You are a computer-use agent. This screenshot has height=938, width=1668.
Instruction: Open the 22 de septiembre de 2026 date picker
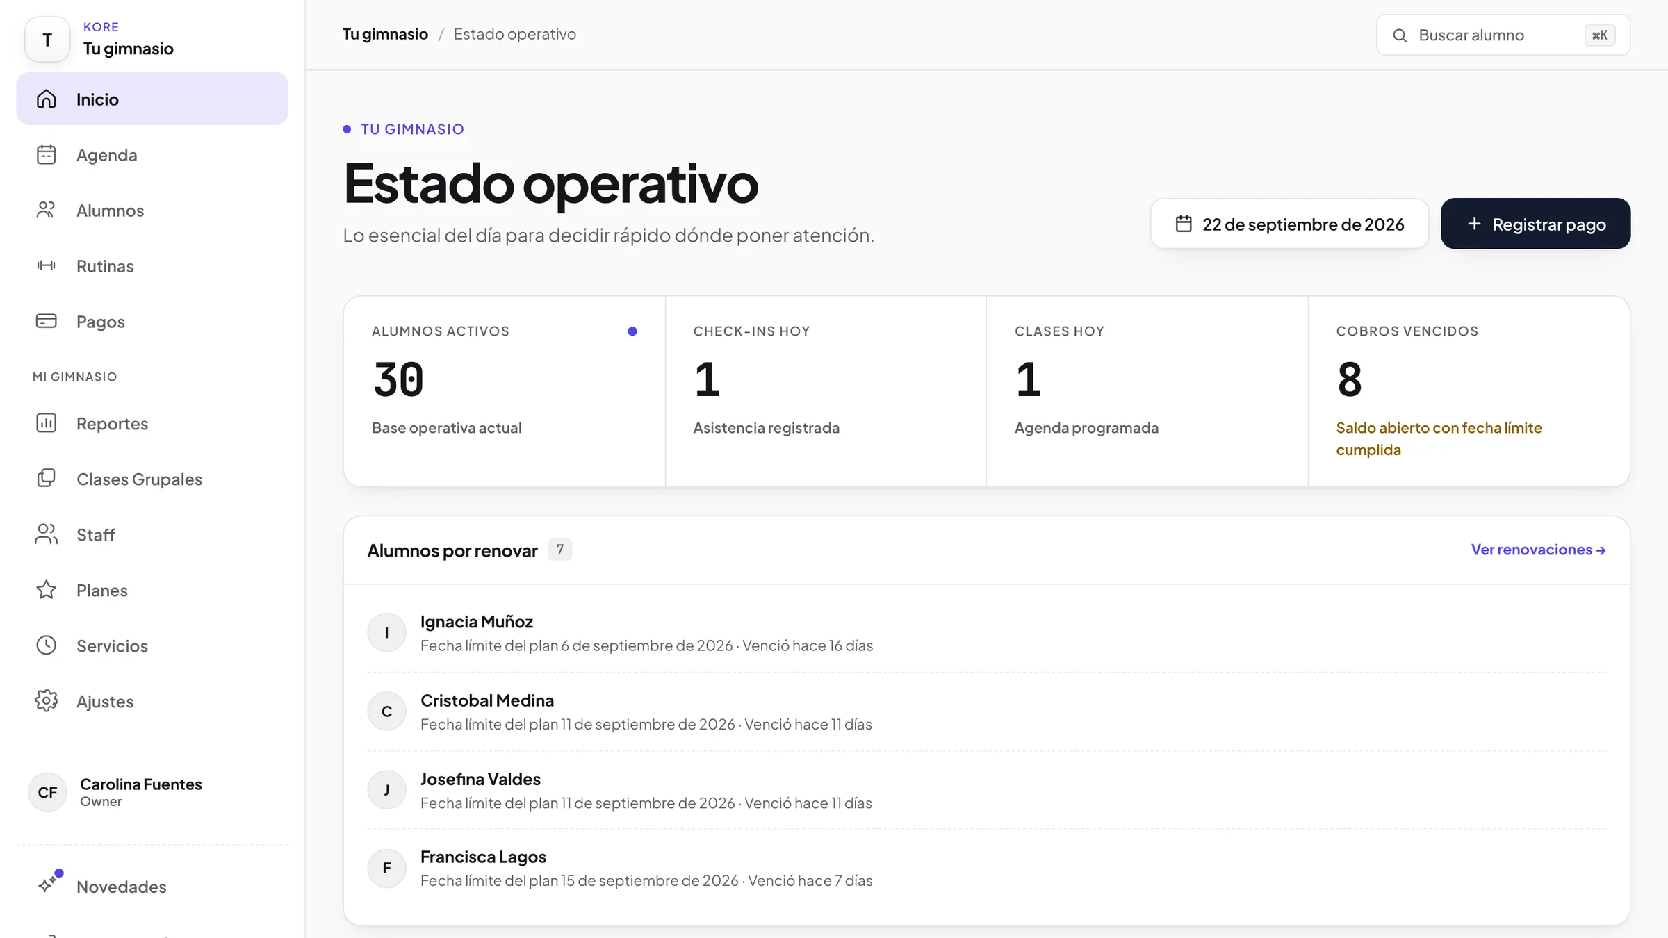1289,224
